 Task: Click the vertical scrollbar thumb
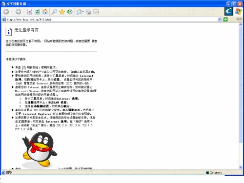pyautogui.click(x=241, y=84)
